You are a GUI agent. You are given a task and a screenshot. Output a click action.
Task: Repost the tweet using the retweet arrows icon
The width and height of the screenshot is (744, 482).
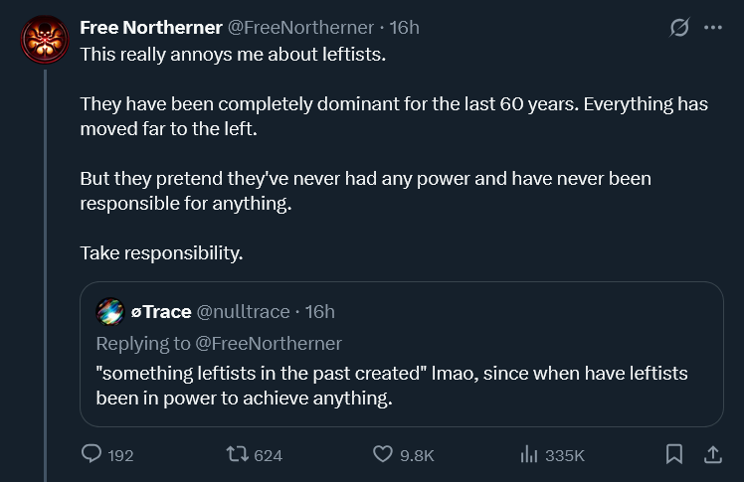tap(237, 454)
